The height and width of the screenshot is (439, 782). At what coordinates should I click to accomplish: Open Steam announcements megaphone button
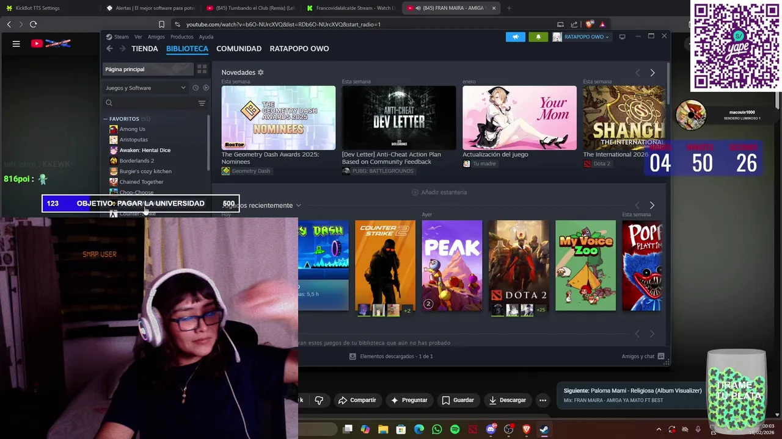point(515,37)
